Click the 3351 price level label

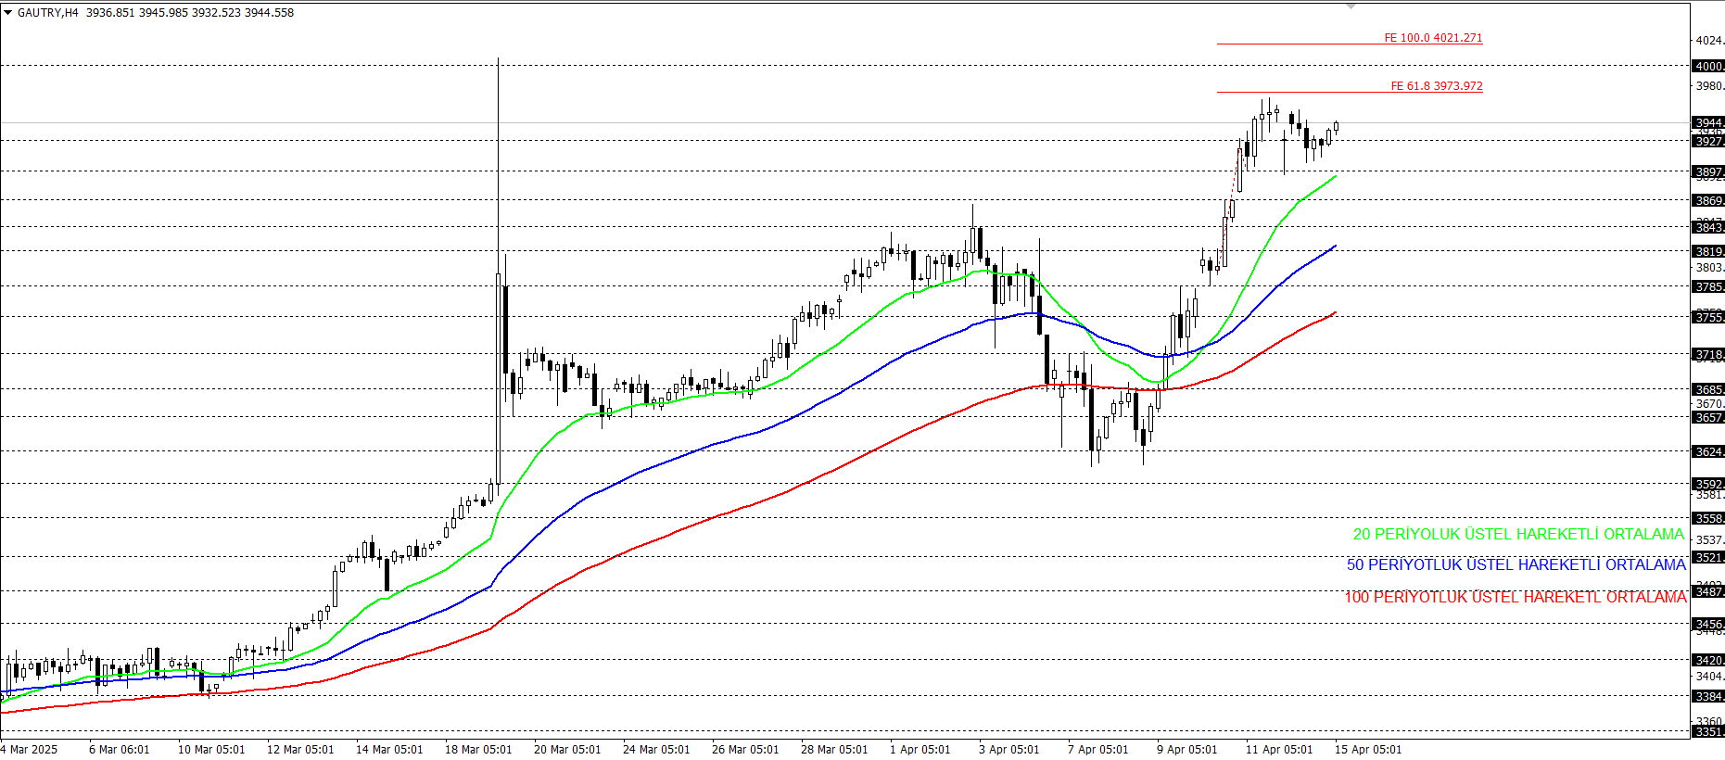1708,731
